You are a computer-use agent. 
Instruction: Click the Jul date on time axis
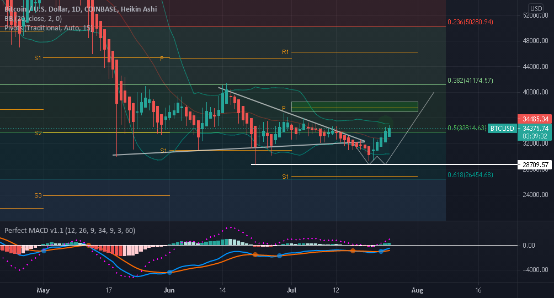coord(291,290)
